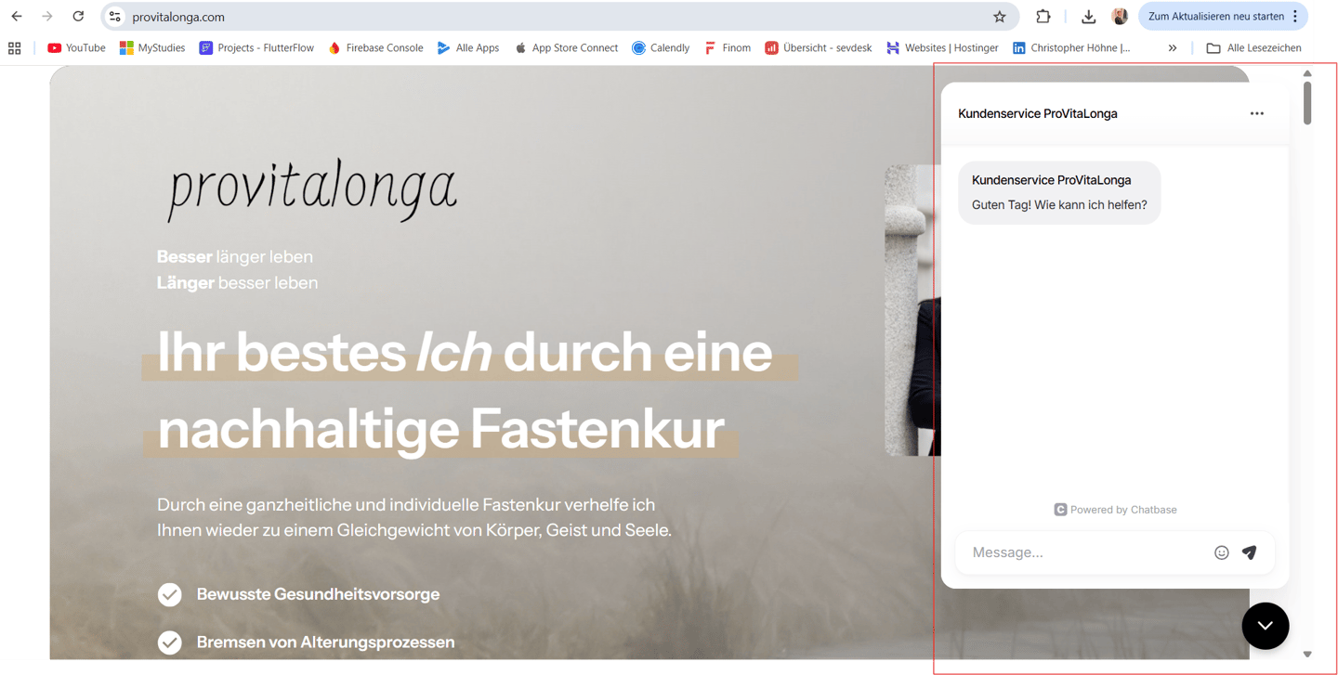This screenshot has height=675, width=1338.
Task: View site information icon in address bar
Action: pos(115,17)
